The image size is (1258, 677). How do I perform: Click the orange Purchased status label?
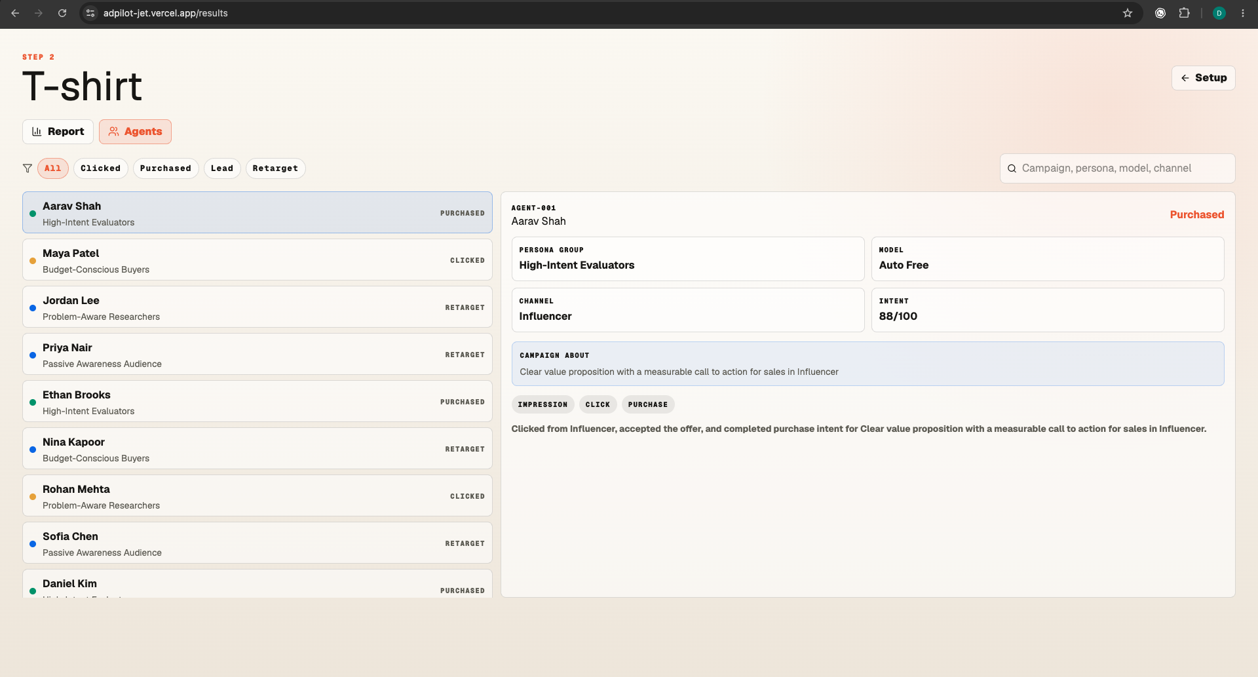tap(1197, 214)
